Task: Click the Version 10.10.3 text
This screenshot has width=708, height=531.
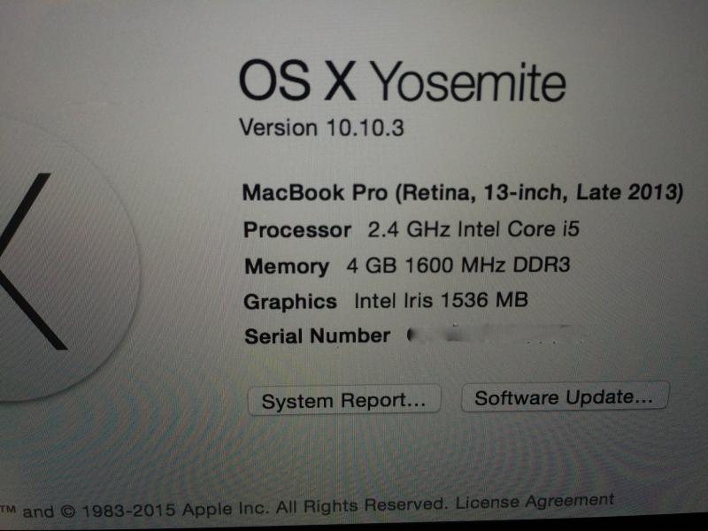Action: coord(321,127)
